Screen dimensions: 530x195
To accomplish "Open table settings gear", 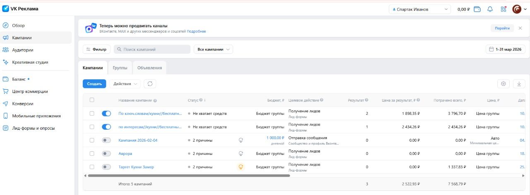I will pyautogui.click(x=503, y=83).
